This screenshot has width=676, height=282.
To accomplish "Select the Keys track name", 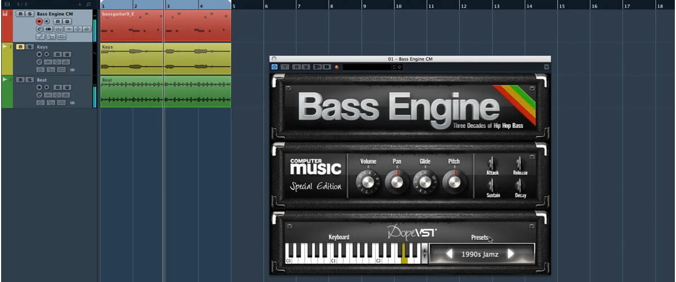I will coord(42,47).
